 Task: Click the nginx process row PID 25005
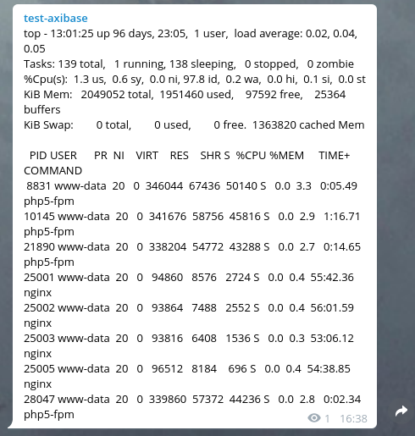coord(187,376)
